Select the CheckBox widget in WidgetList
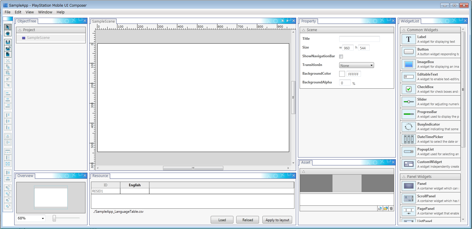472x229 pixels. 430,89
